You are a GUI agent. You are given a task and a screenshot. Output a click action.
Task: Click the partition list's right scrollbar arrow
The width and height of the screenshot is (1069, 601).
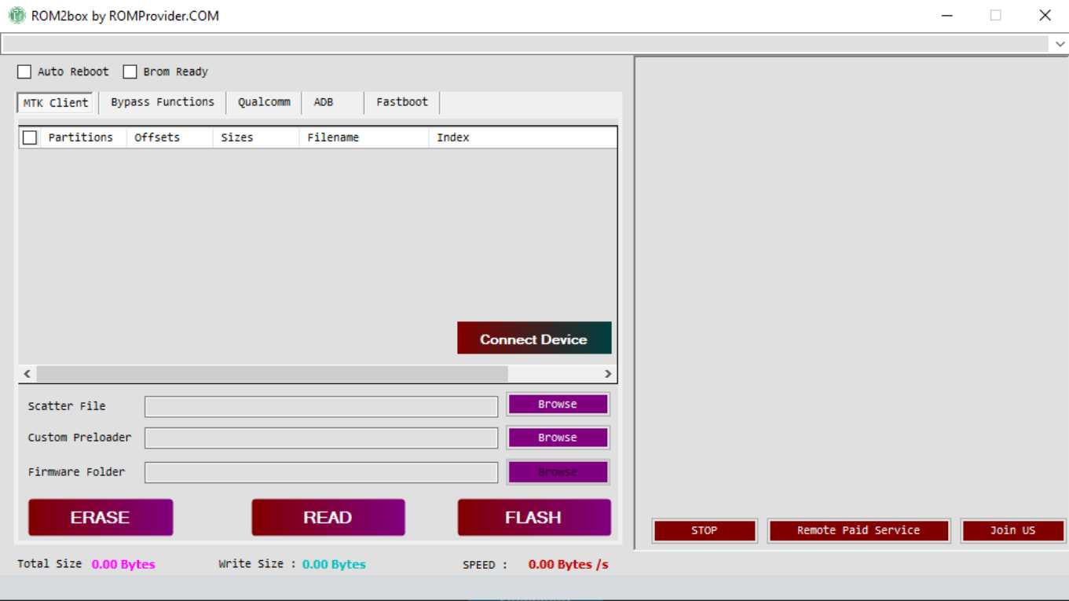(x=608, y=373)
